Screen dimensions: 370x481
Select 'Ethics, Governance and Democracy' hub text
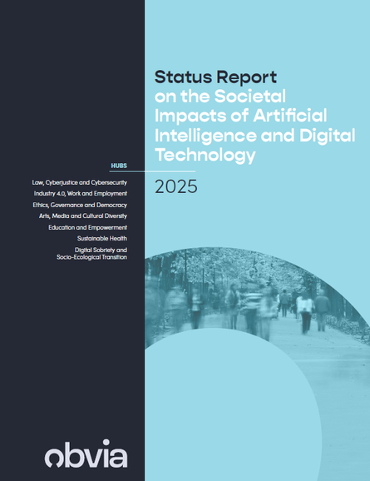(x=80, y=205)
